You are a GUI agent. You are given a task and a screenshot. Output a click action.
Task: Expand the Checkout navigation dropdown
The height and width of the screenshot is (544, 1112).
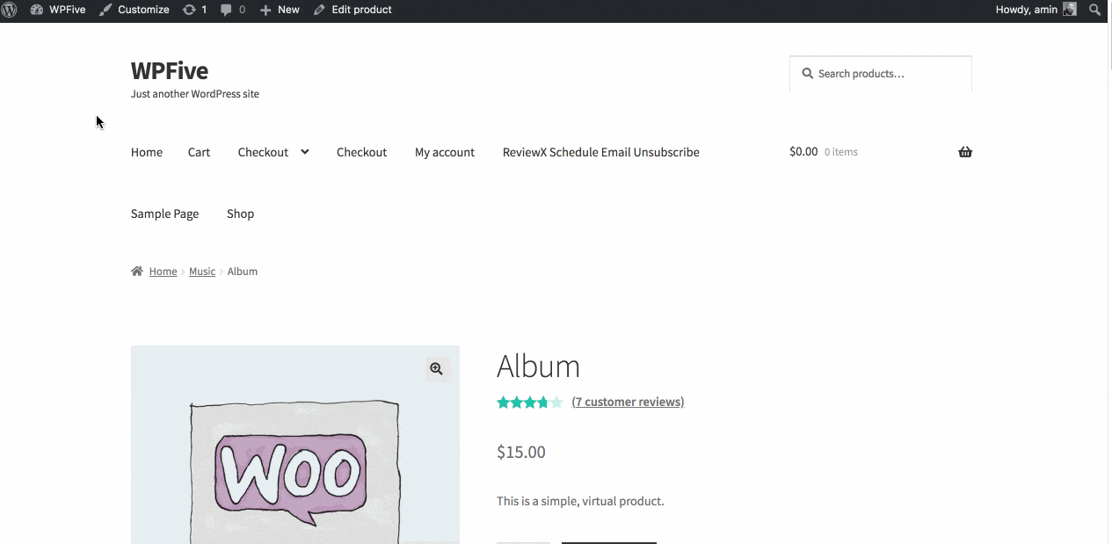pyautogui.click(x=304, y=151)
